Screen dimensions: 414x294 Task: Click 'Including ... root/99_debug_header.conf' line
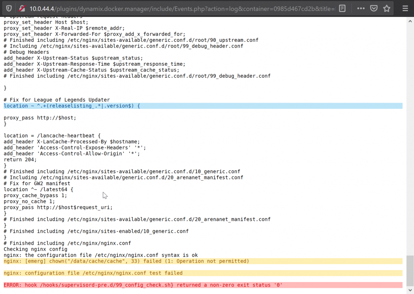tap(123, 46)
